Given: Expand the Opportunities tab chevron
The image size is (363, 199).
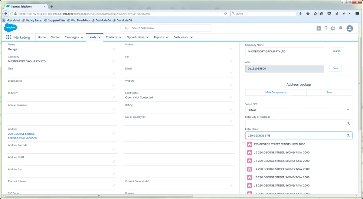Looking at the screenshot, I should pyautogui.click(x=147, y=37).
